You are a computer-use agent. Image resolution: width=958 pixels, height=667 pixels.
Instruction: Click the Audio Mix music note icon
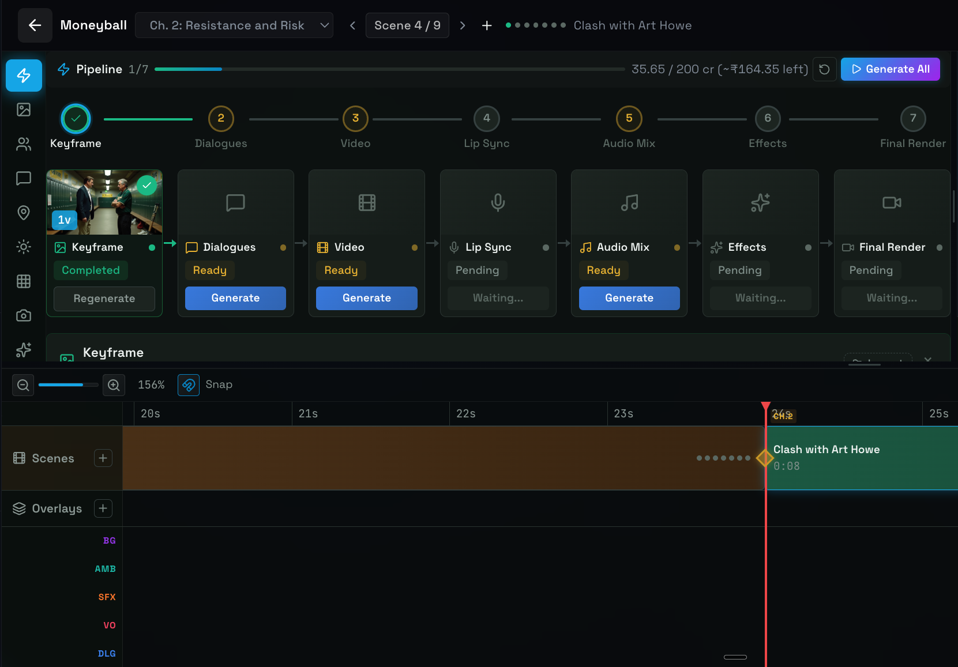click(629, 203)
